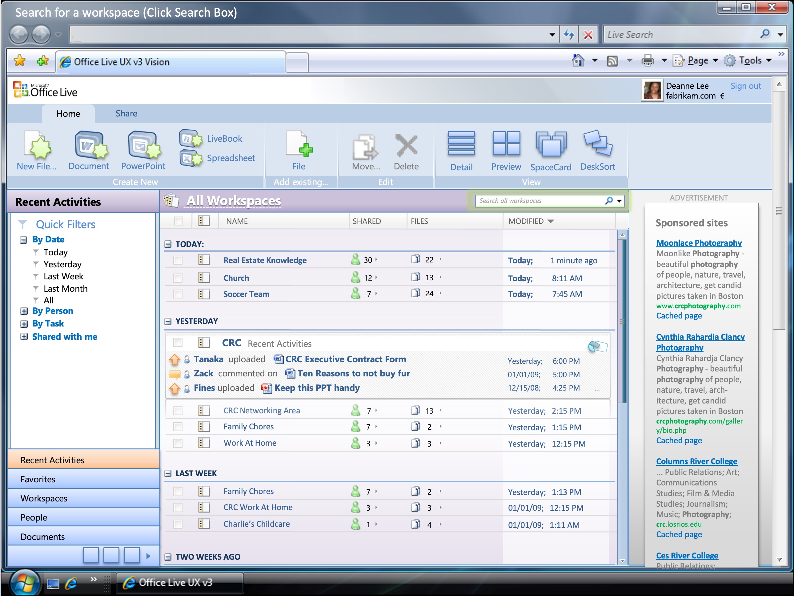The image size is (794, 596).
Task: Click the Live Search magnifier icon
Action: (765, 34)
